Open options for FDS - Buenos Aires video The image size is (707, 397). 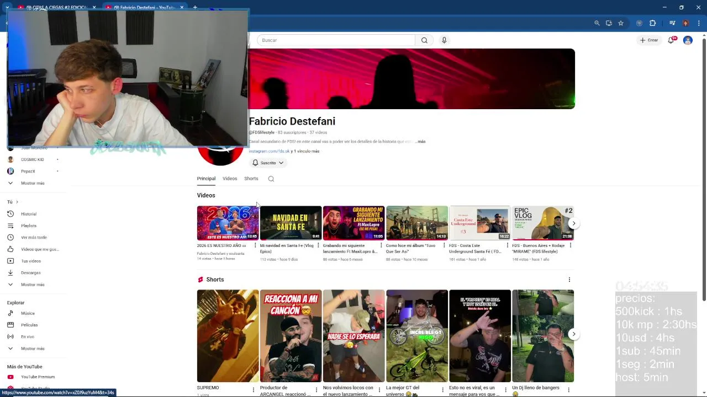pos(570,245)
